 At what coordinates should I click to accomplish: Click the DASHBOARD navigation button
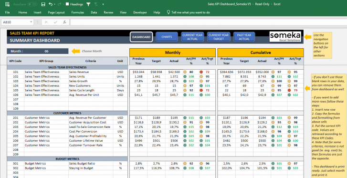coord(141,37)
